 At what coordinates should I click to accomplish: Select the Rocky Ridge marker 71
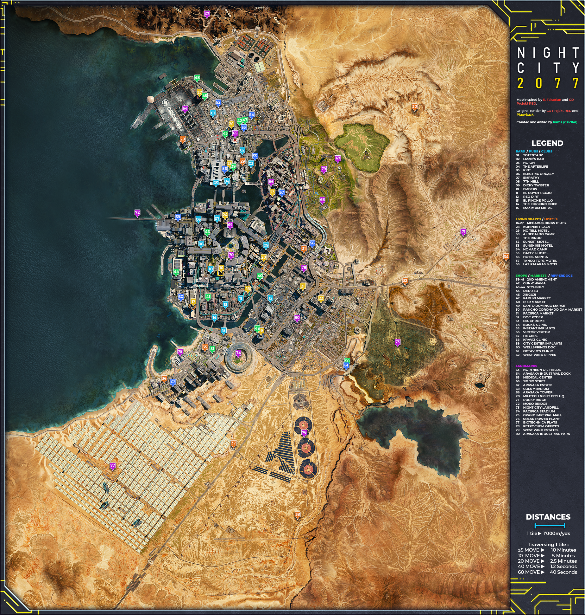[463, 232]
